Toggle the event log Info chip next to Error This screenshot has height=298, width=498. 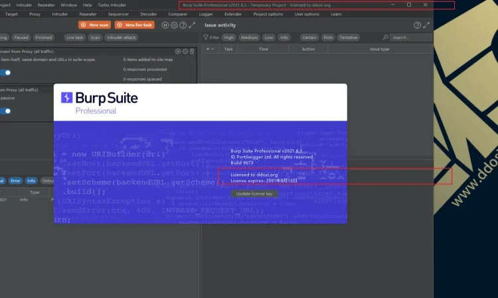coord(31,181)
